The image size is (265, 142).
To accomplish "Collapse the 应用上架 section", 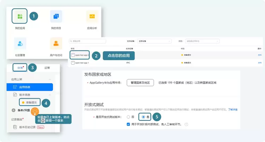I will 50,80.
